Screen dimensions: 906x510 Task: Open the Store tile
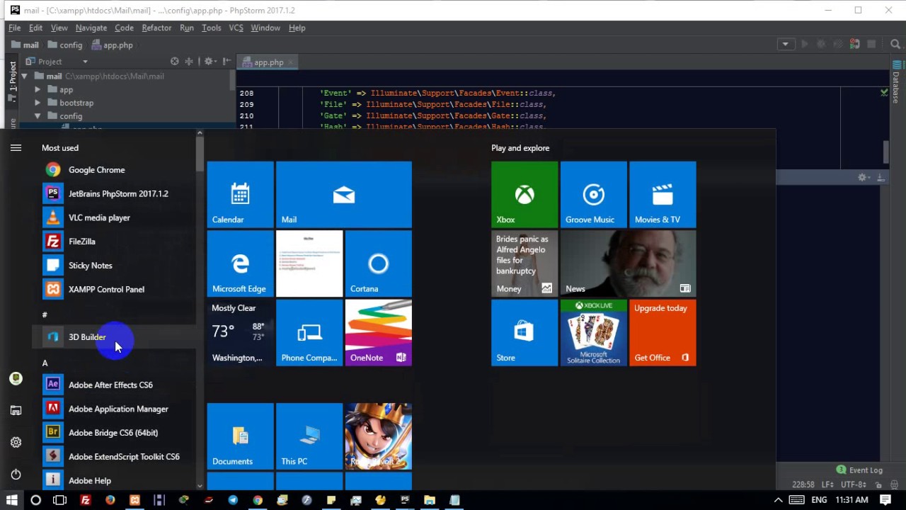pos(524,333)
